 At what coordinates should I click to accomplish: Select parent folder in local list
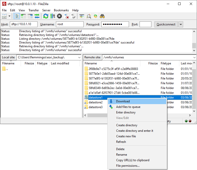tap(5, 69)
